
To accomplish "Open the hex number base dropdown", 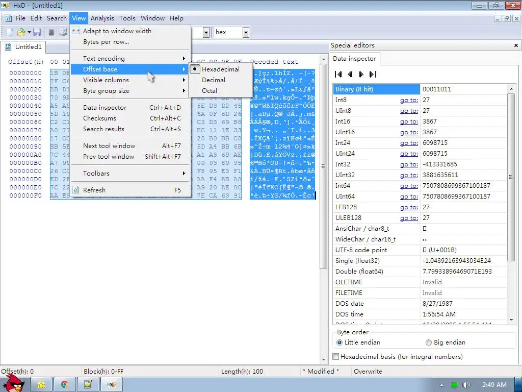I will click(246, 32).
